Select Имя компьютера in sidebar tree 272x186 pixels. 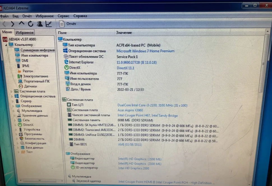(34, 56)
